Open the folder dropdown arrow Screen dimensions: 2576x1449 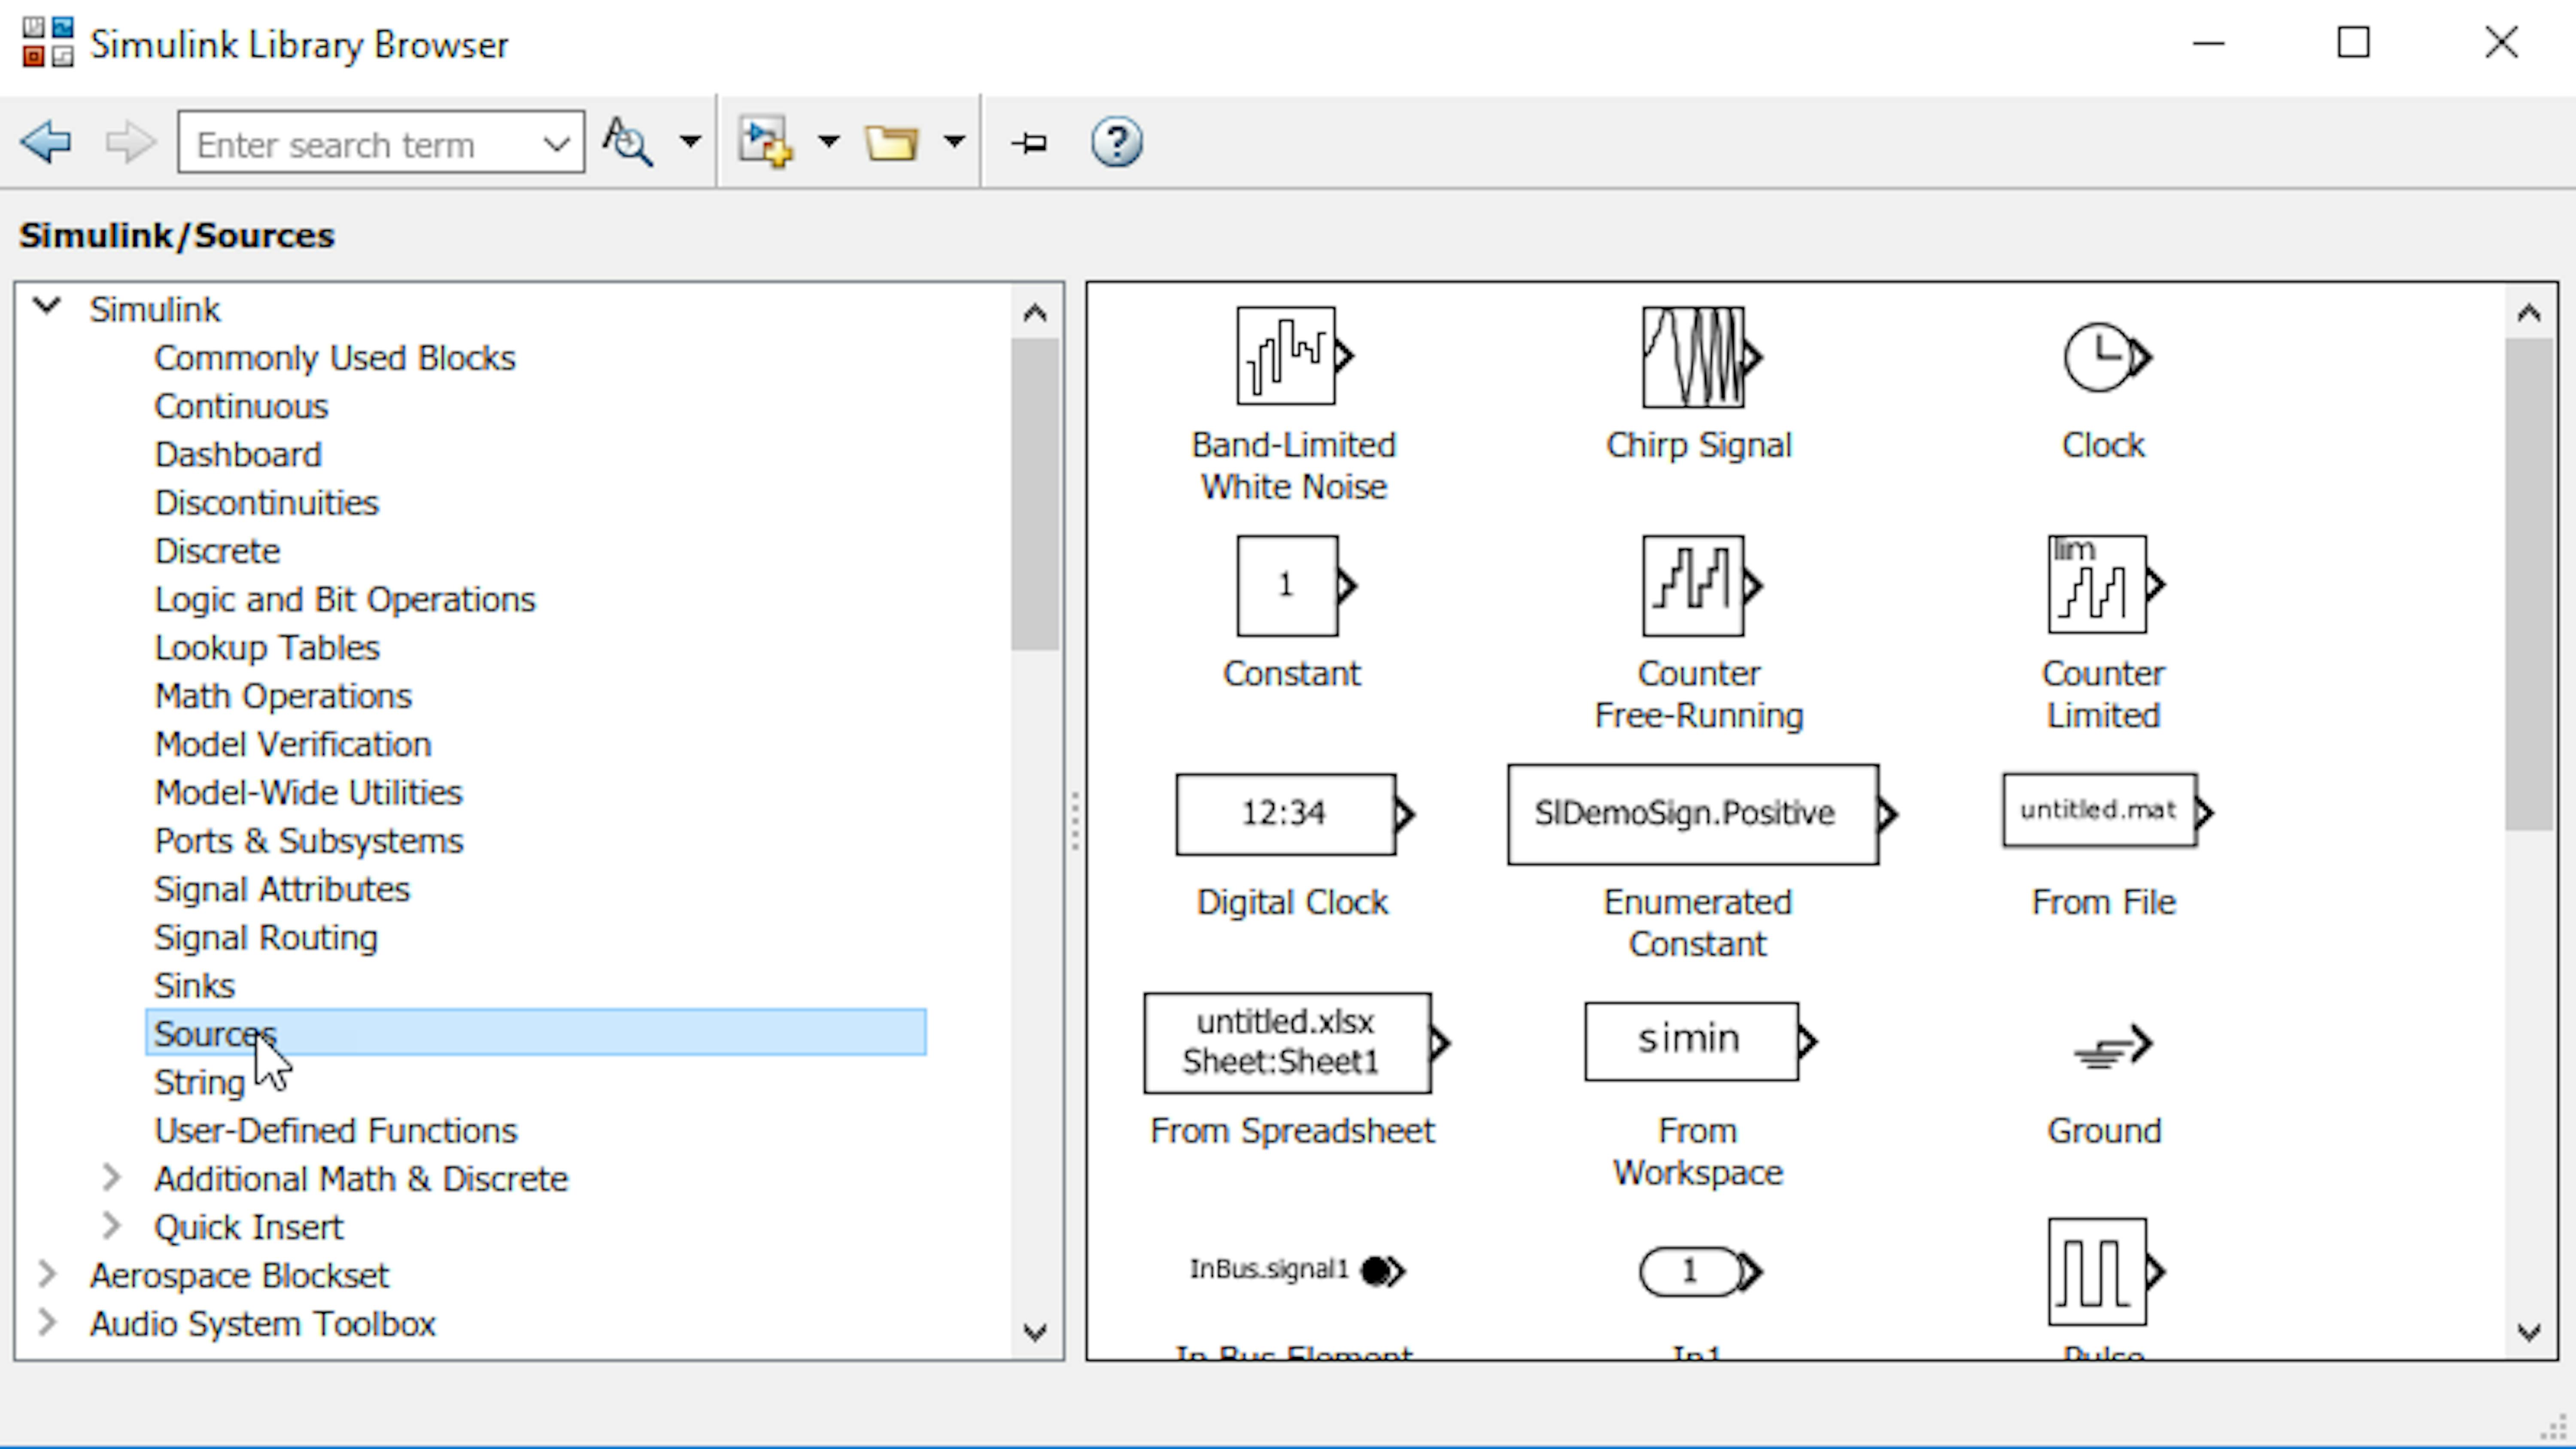(954, 142)
